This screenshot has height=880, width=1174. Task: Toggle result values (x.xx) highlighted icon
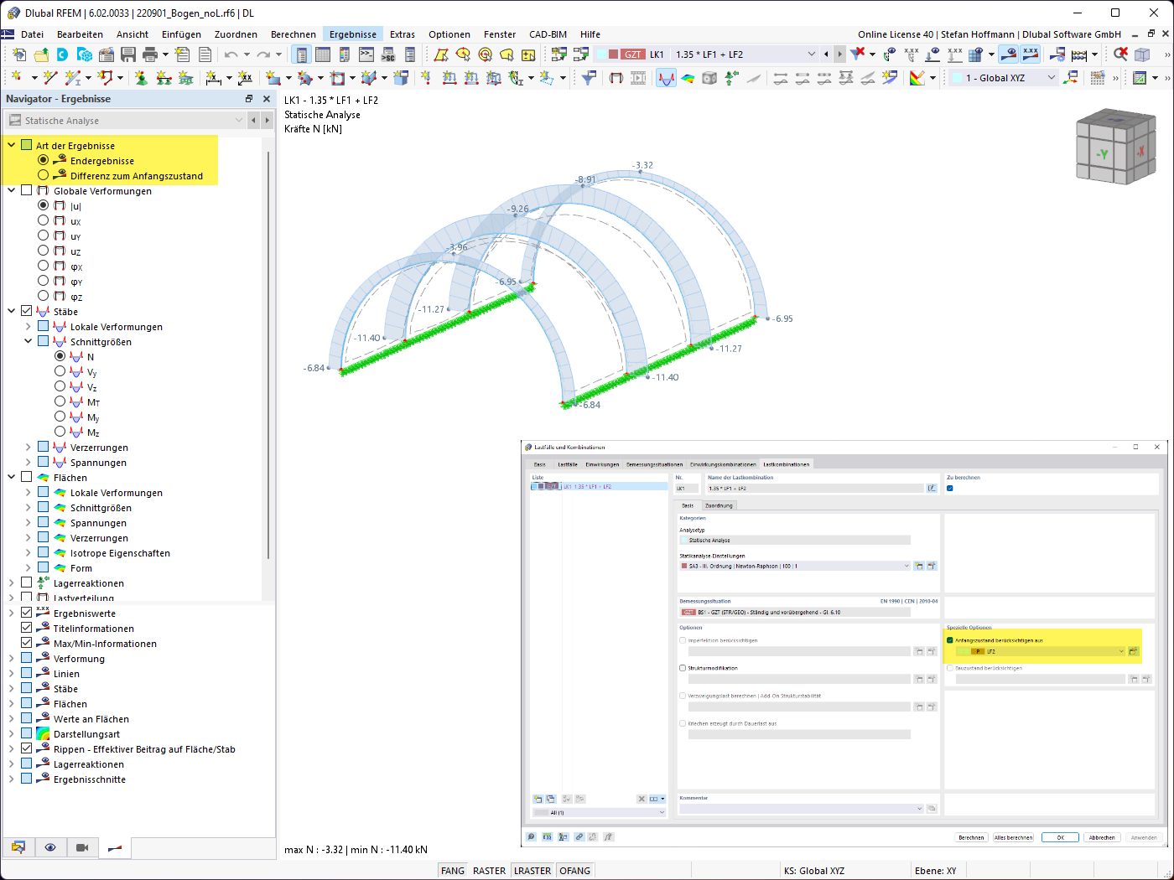[x=1031, y=54]
